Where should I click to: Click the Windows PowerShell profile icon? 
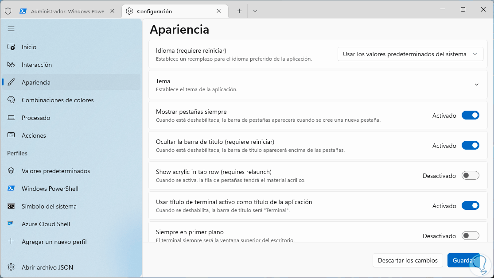tap(11, 189)
